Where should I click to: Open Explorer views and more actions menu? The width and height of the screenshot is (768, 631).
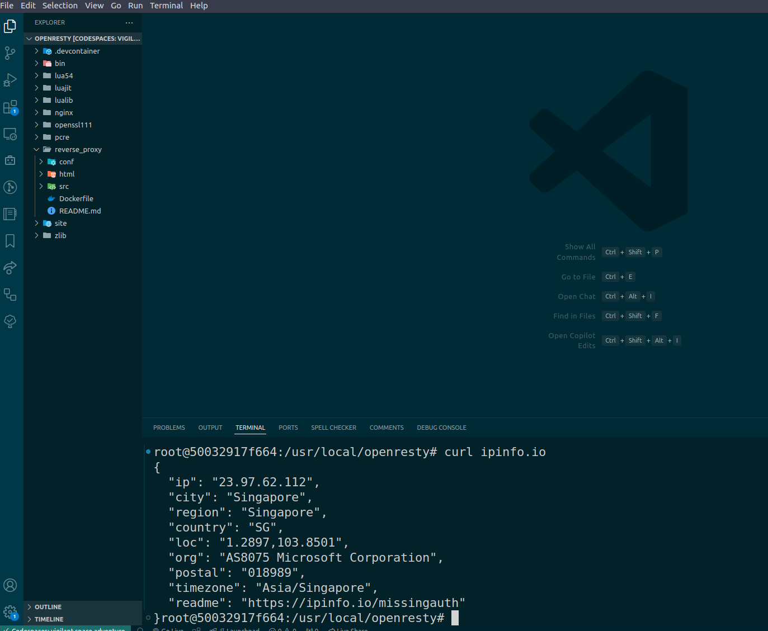[x=129, y=22]
